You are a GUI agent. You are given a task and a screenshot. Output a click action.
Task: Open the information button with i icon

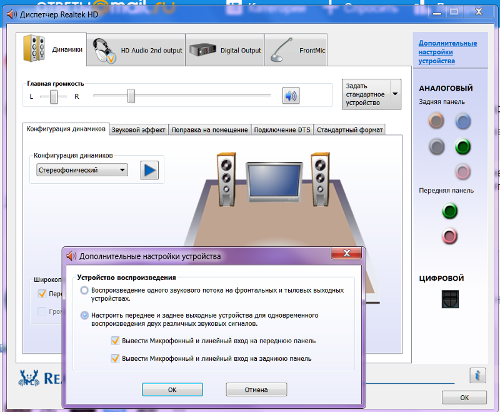[477, 375]
